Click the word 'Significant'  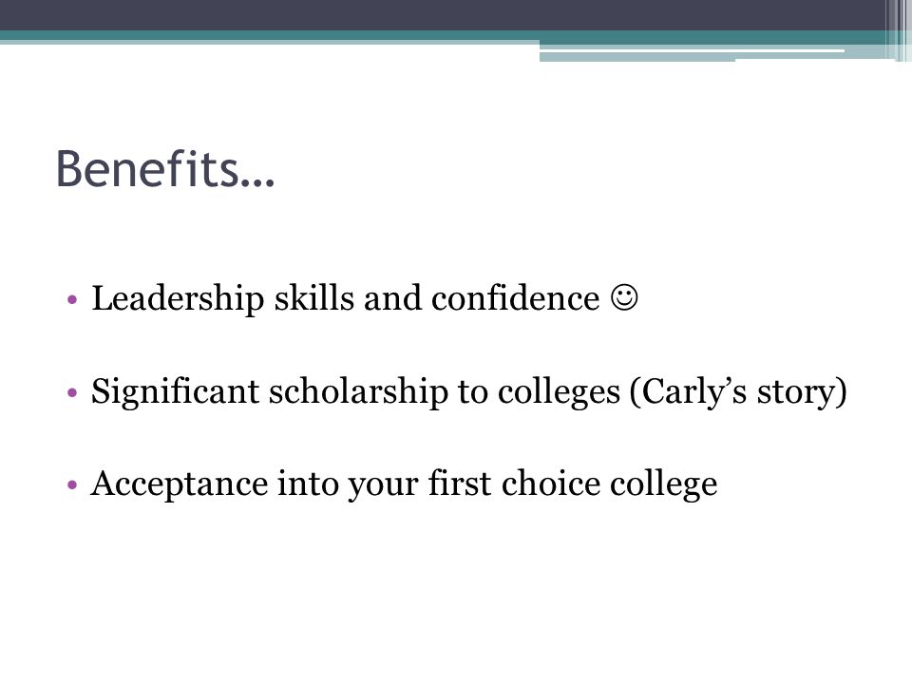pyautogui.click(x=175, y=392)
